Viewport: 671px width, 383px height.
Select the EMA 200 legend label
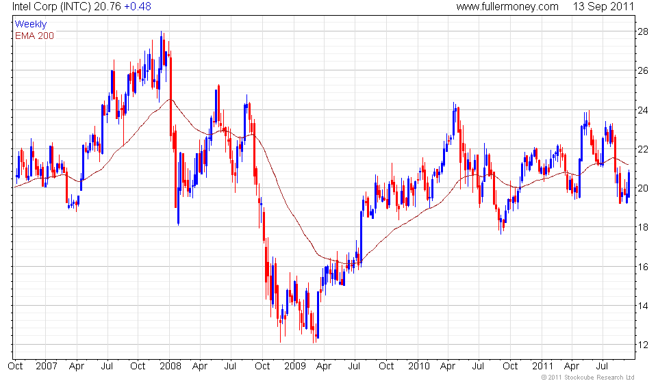coord(35,36)
